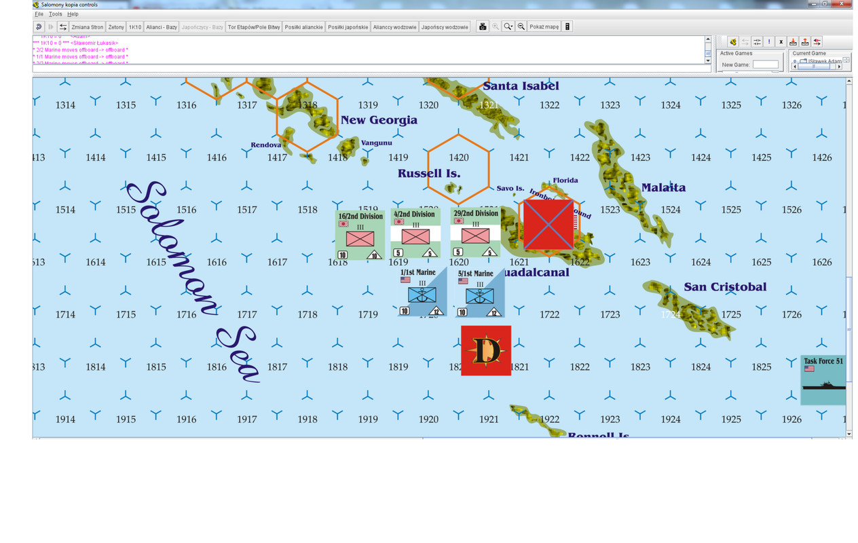Click the red crossed marker on Guadalcanal
The height and width of the screenshot is (543, 858).
[548, 225]
